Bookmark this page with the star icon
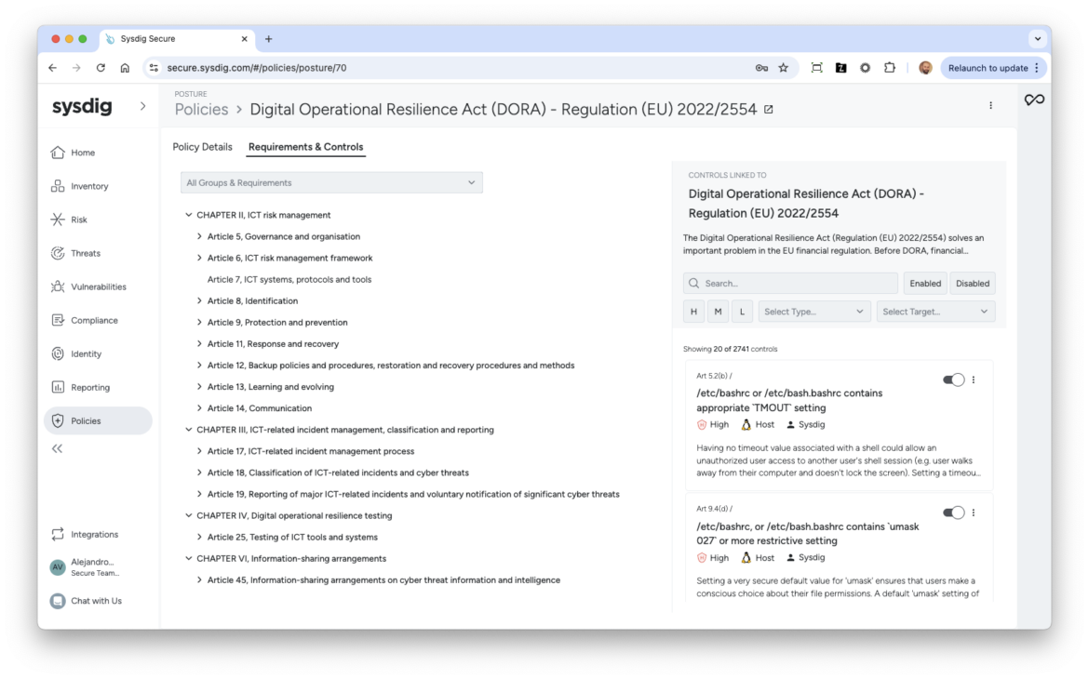Screen dimensions: 1089x679 pos(784,68)
